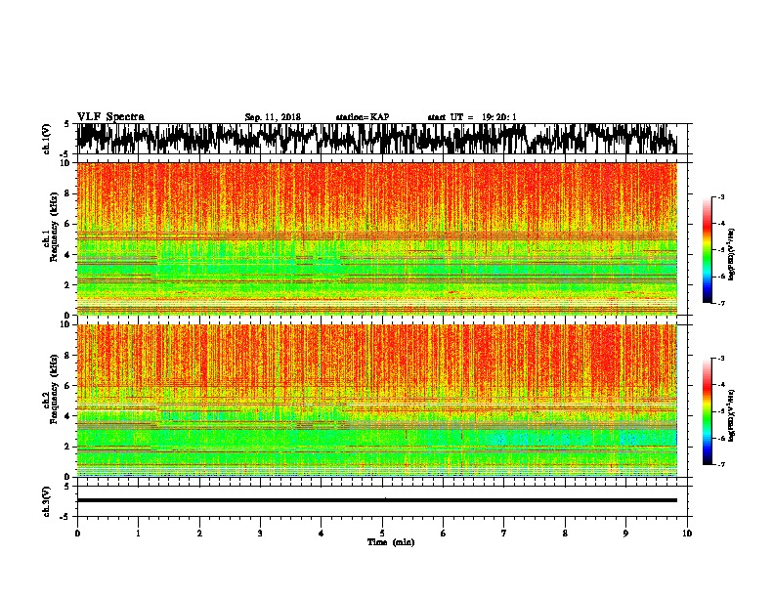Click the "-3" label on ch.2 color bar
The image size is (774, 598).
click(x=721, y=359)
